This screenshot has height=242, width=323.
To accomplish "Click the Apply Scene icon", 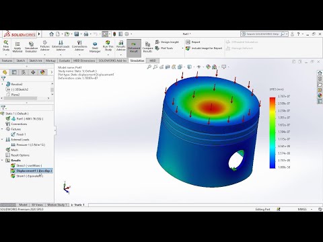I will (x=214, y=67).
